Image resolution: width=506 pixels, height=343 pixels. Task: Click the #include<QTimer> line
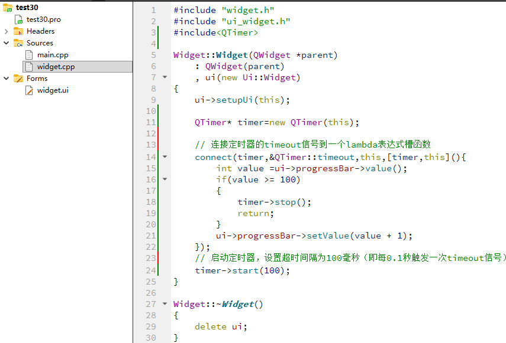(215, 32)
